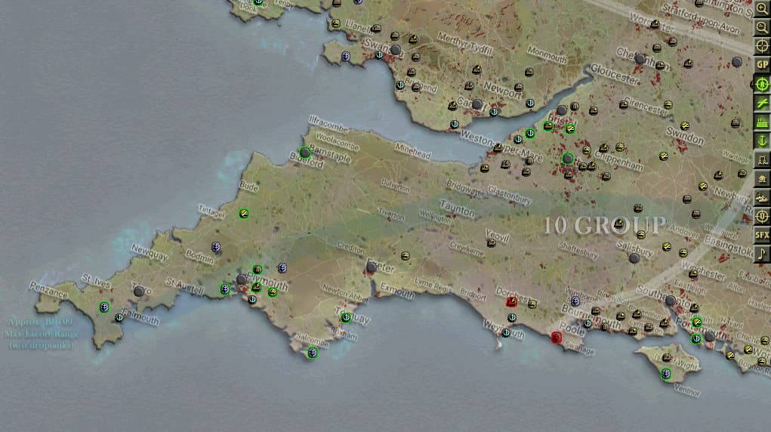Select green radar marker west of Plymouth

click(225, 289)
